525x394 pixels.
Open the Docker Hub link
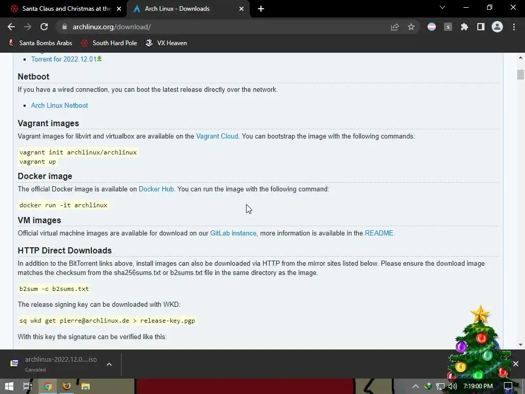pos(156,189)
